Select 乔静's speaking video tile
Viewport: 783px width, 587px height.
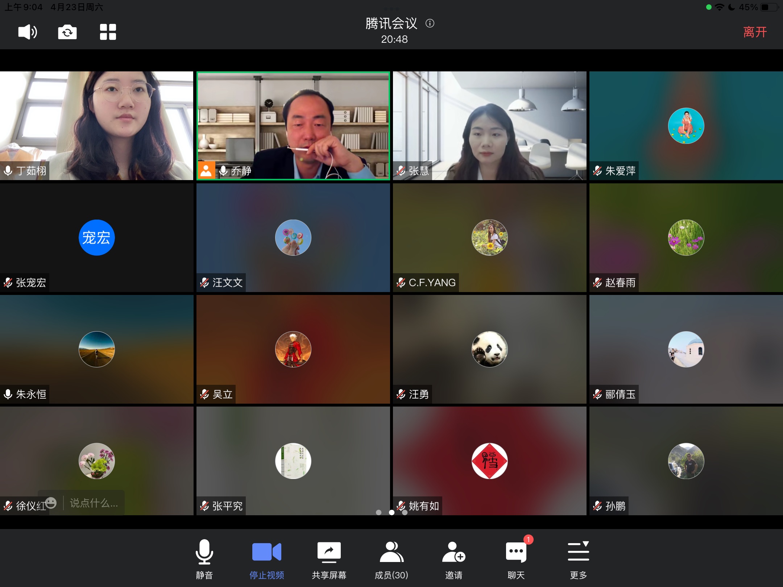[x=293, y=125]
